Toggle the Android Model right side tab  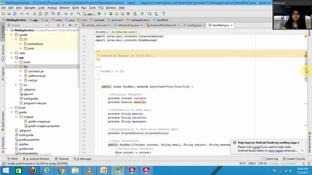click(310, 142)
